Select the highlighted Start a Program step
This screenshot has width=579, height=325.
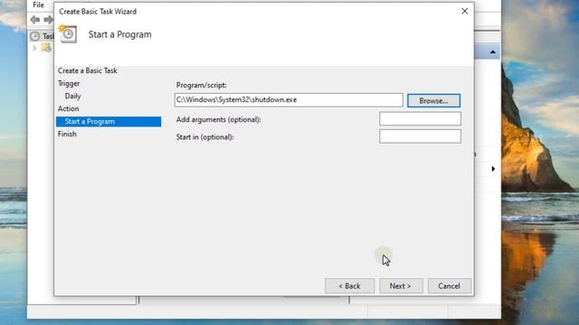click(x=109, y=122)
